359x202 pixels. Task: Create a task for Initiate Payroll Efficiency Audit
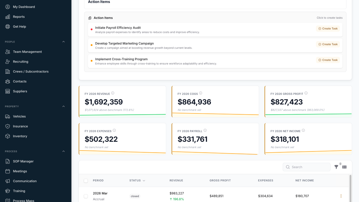pos(328,28)
